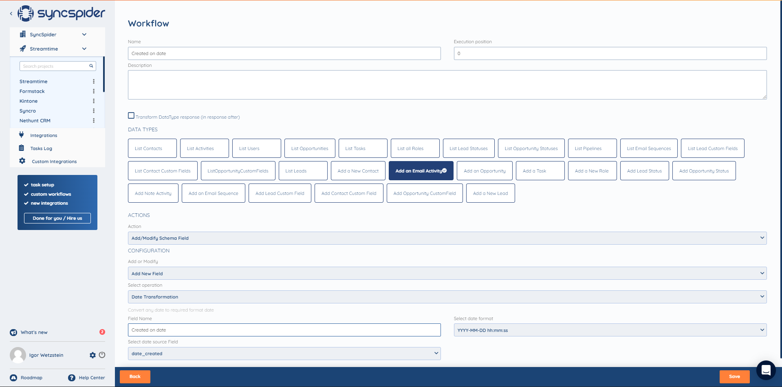Open the Streamtime project in list
Viewport: 782px width, 387px height.
[x=33, y=82]
